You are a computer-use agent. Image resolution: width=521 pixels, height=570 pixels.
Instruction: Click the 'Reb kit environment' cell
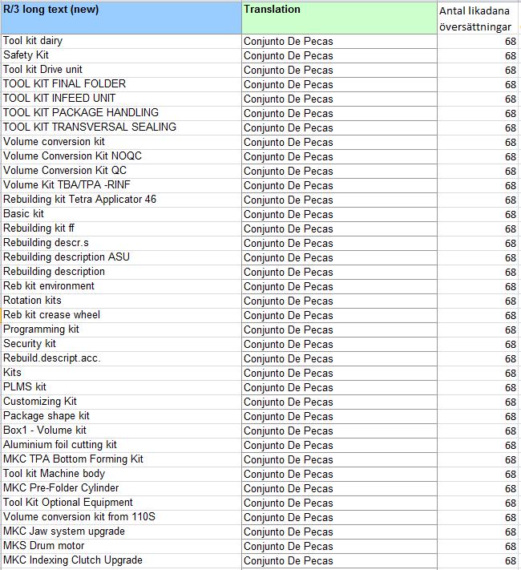pos(121,286)
